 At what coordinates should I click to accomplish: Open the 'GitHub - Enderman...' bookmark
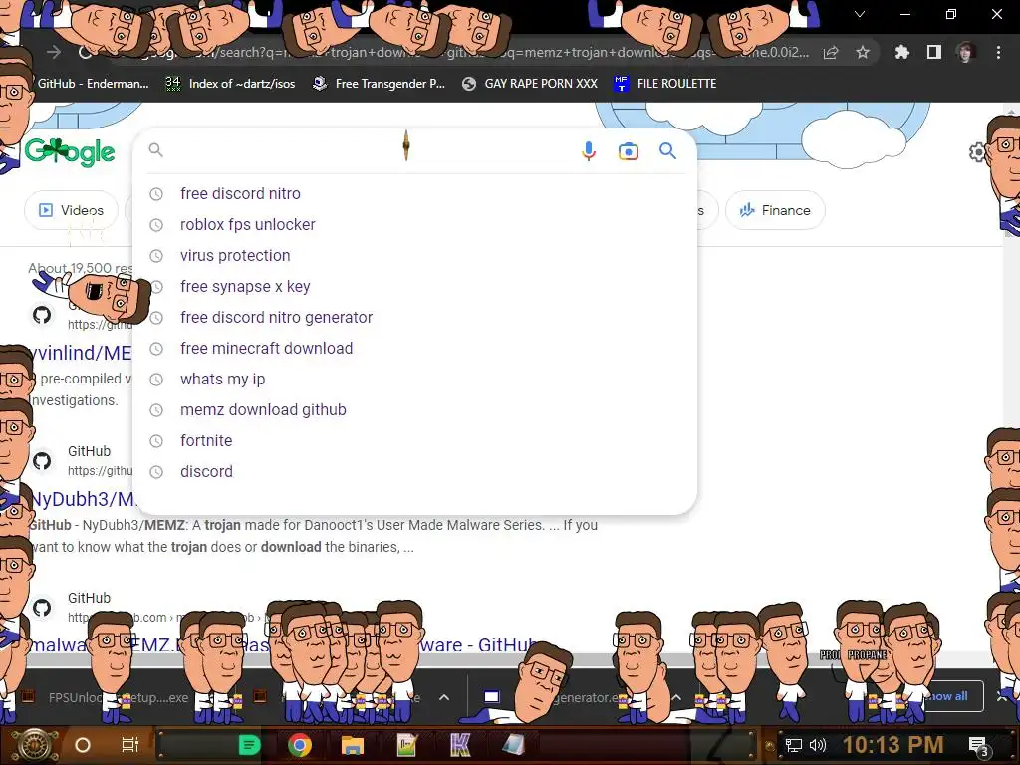click(93, 84)
